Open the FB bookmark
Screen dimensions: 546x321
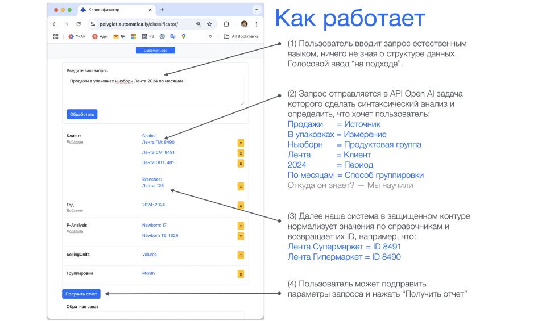pyautogui.click(x=148, y=36)
